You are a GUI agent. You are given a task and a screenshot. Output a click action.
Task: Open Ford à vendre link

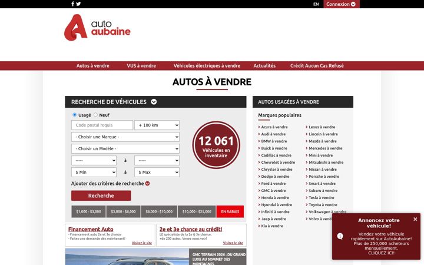[x=273, y=183]
